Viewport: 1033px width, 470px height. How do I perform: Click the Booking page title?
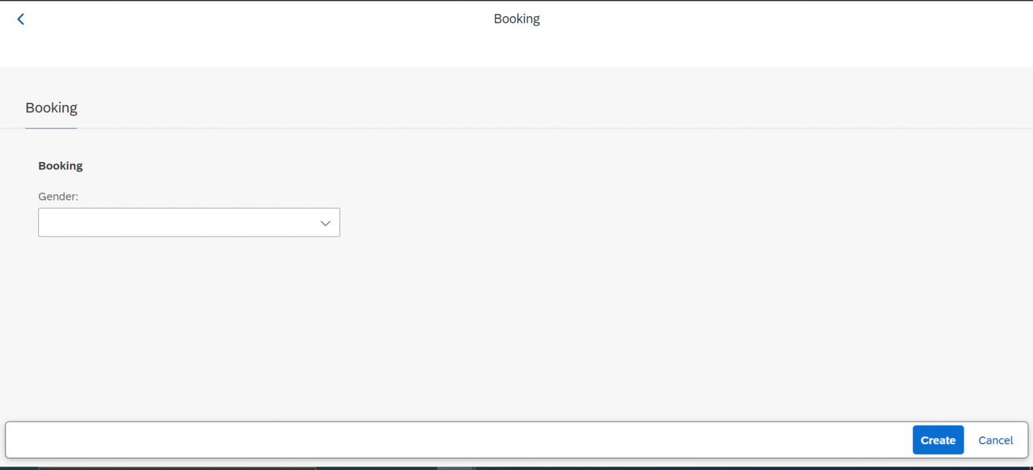(x=516, y=18)
